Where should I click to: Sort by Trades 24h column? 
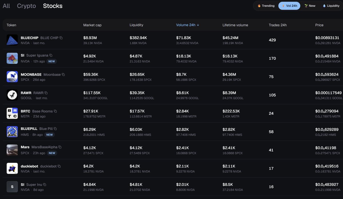pos(277,25)
